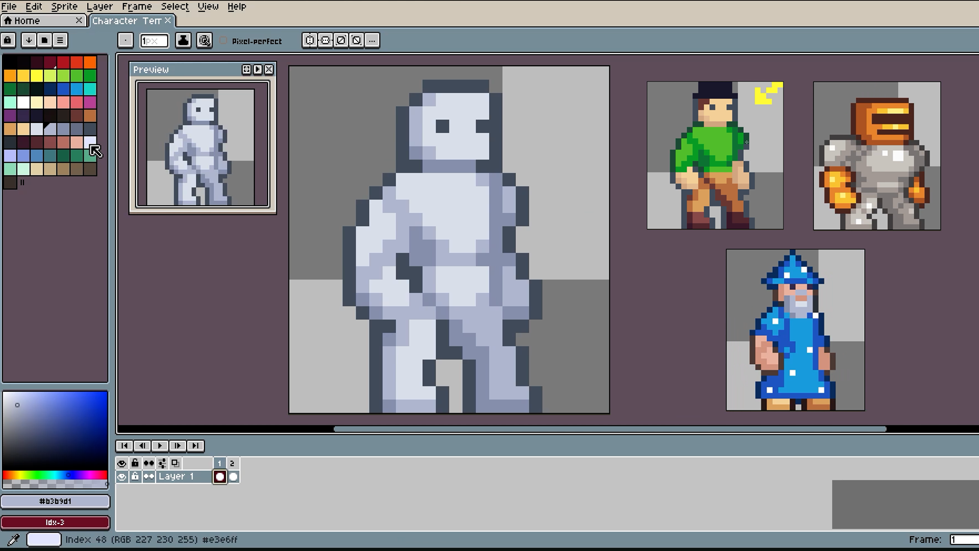Screen dimensions: 979x551
Task: Toggle the palette edit lock icon
Action: coord(8,40)
